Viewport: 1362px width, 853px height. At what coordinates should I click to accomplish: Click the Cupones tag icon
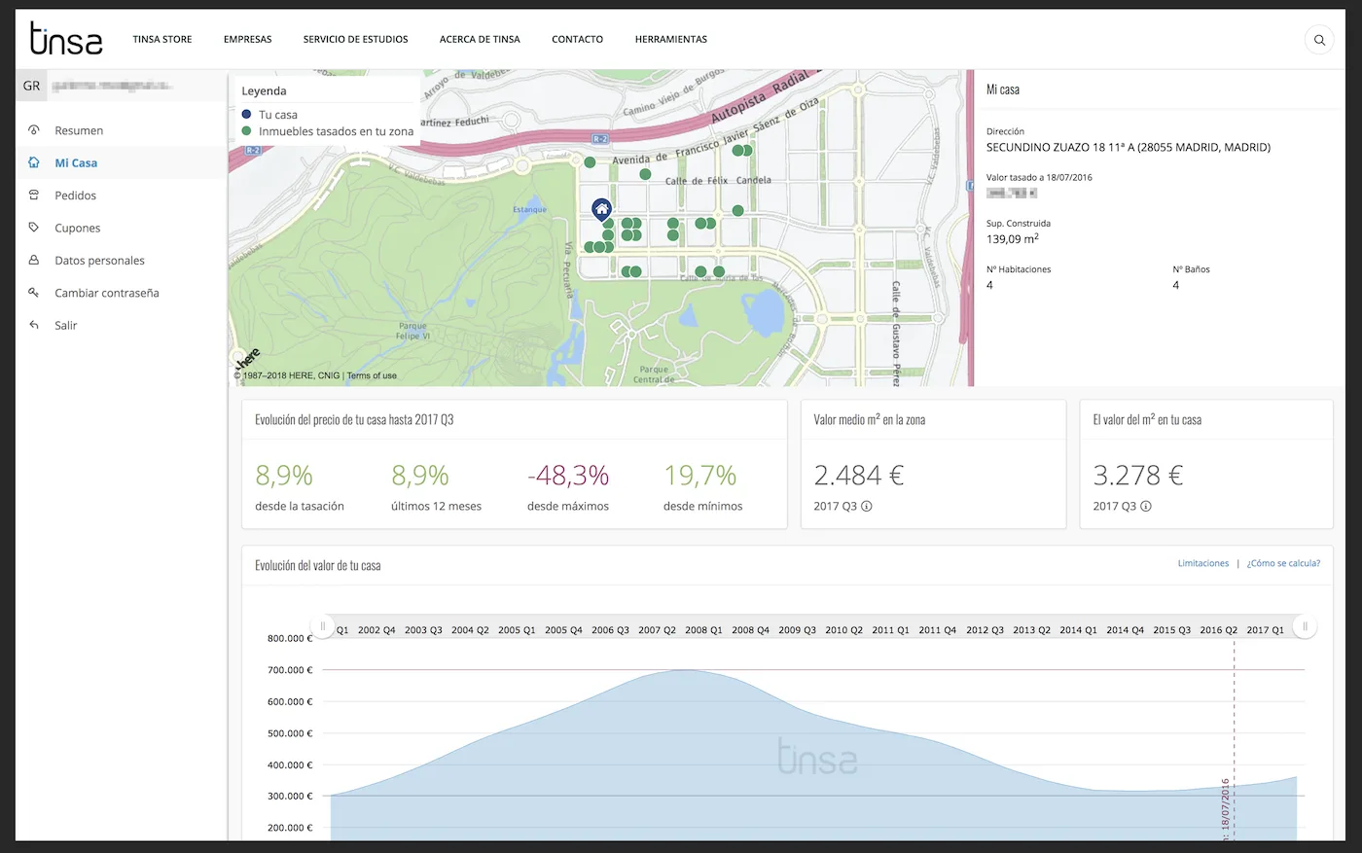[34, 228]
